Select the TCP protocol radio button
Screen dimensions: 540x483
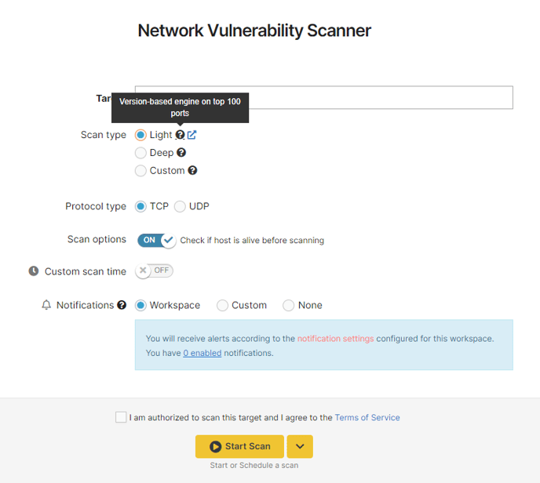(x=140, y=206)
